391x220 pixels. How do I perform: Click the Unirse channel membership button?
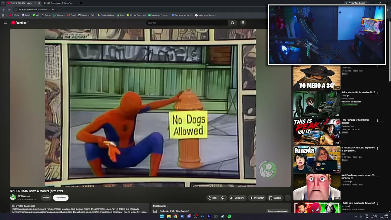click(46, 198)
